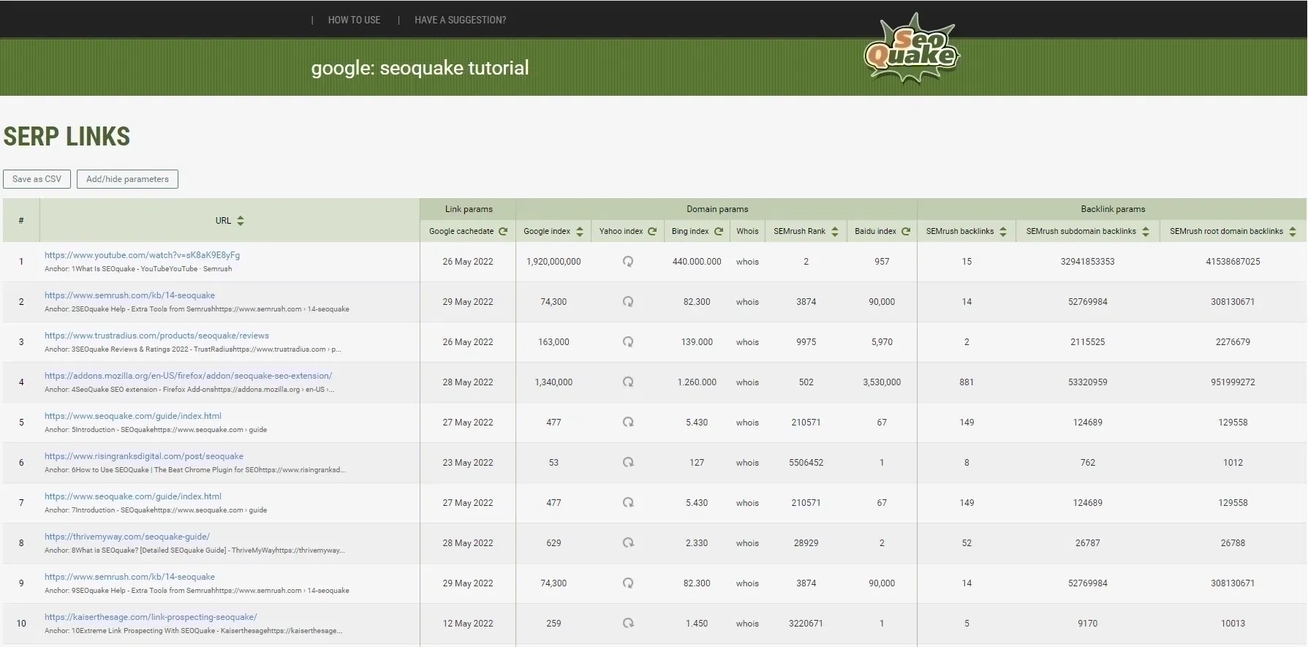Open seoquake.com guide link in row 7
Image resolution: width=1308 pixels, height=647 pixels.
pyautogui.click(x=132, y=496)
